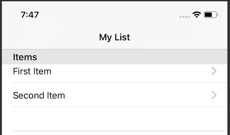Tap the Items section header label
The height and width of the screenshot is (135, 230).
[25, 57]
